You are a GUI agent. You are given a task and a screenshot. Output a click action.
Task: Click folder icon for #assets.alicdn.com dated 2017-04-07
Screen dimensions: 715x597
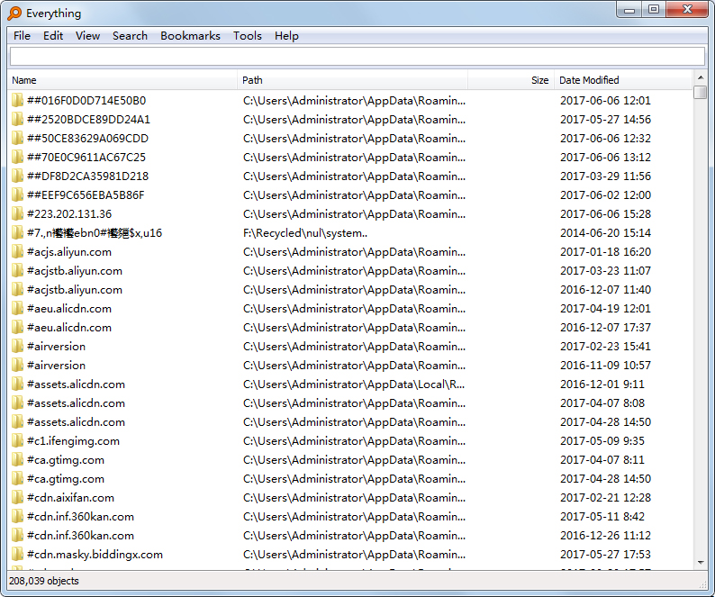[x=17, y=403]
